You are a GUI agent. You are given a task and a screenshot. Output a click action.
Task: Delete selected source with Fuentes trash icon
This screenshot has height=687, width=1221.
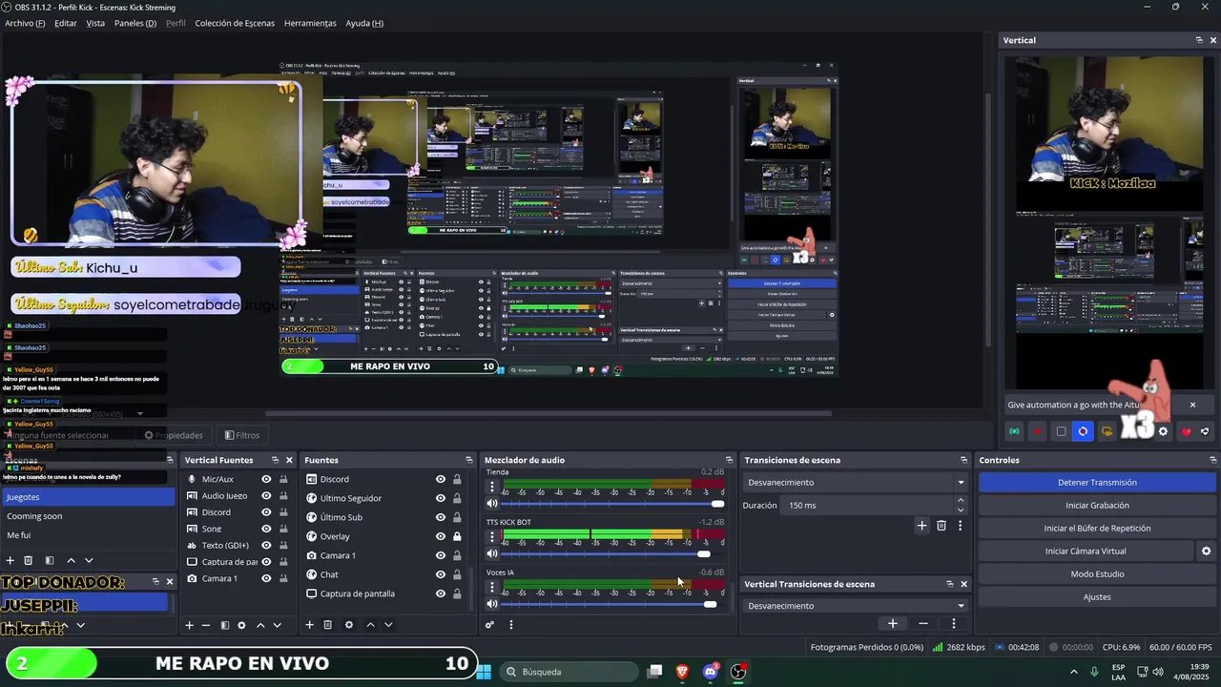coord(327,625)
